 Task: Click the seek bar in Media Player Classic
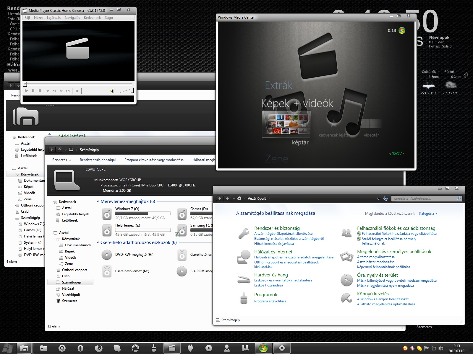coord(78,84)
